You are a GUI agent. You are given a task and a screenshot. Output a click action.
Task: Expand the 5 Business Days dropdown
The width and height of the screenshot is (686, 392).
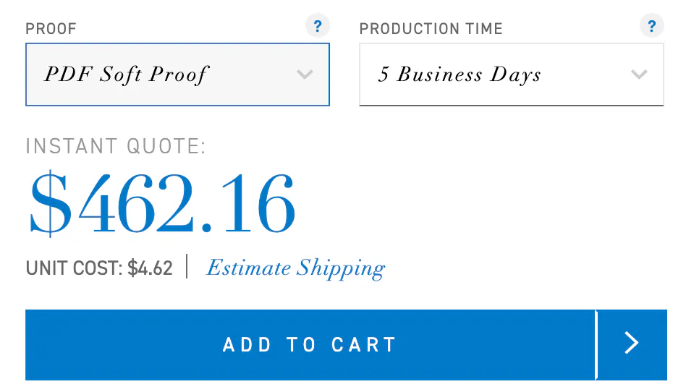(511, 74)
